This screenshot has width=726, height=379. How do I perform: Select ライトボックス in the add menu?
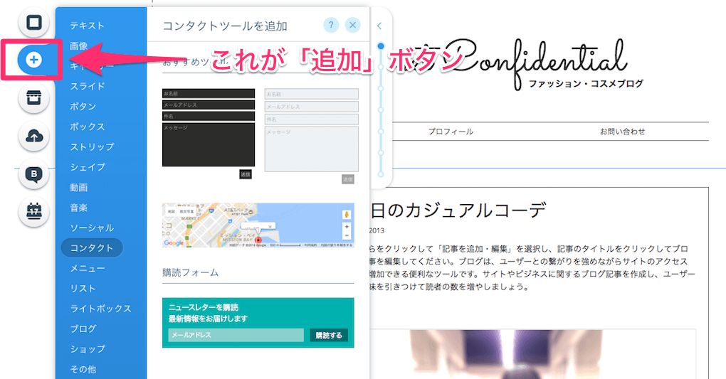point(100,309)
